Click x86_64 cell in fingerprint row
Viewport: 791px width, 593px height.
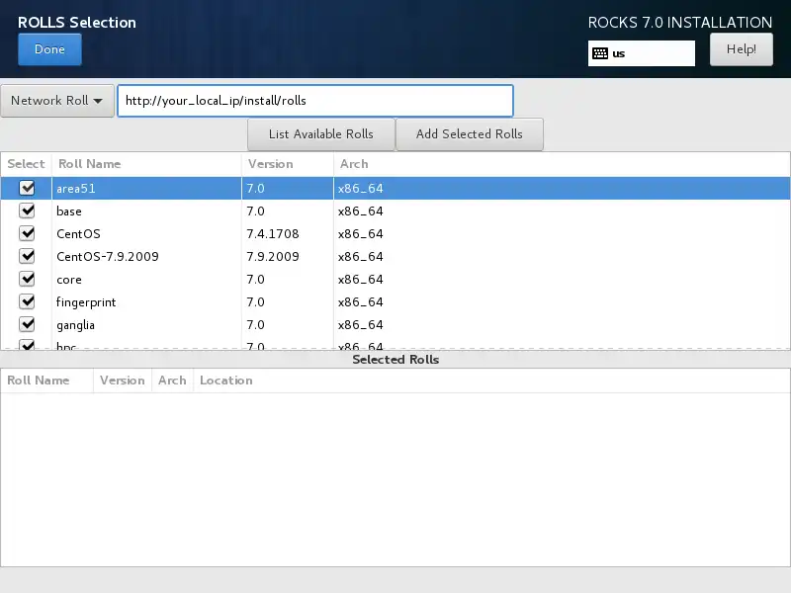point(360,302)
